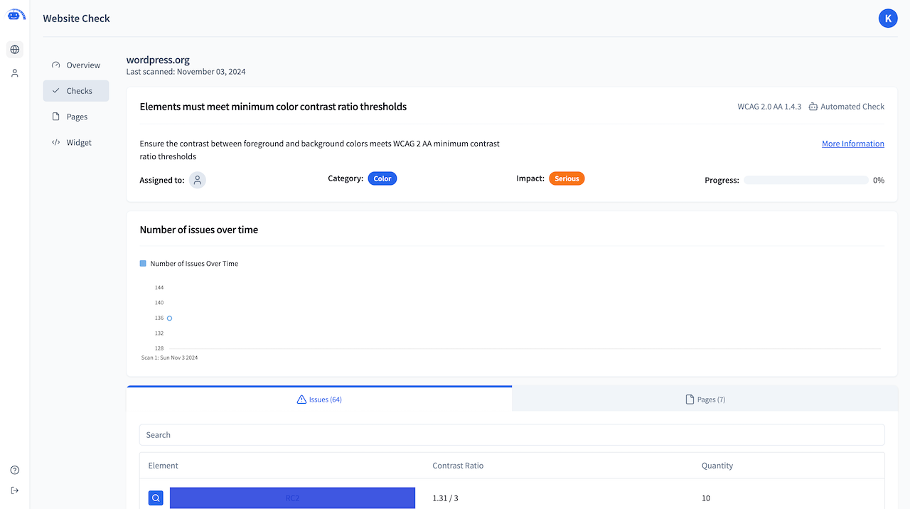Image resolution: width=910 pixels, height=509 pixels.
Task: Open the K profile avatar at top right
Action: click(x=888, y=18)
